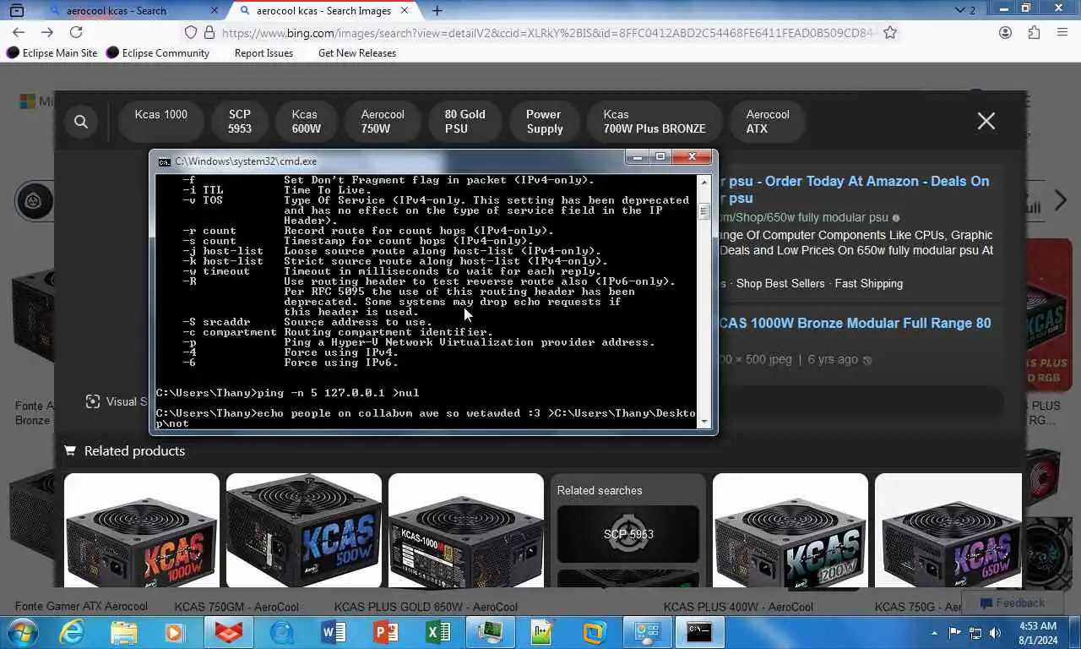The width and height of the screenshot is (1081, 649).
Task: Open KCAS 500W blue product thumbnail
Action: click(304, 531)
